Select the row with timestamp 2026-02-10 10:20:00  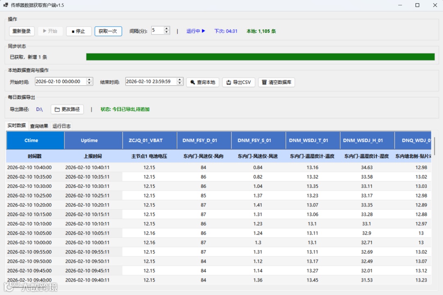[30, 205]
